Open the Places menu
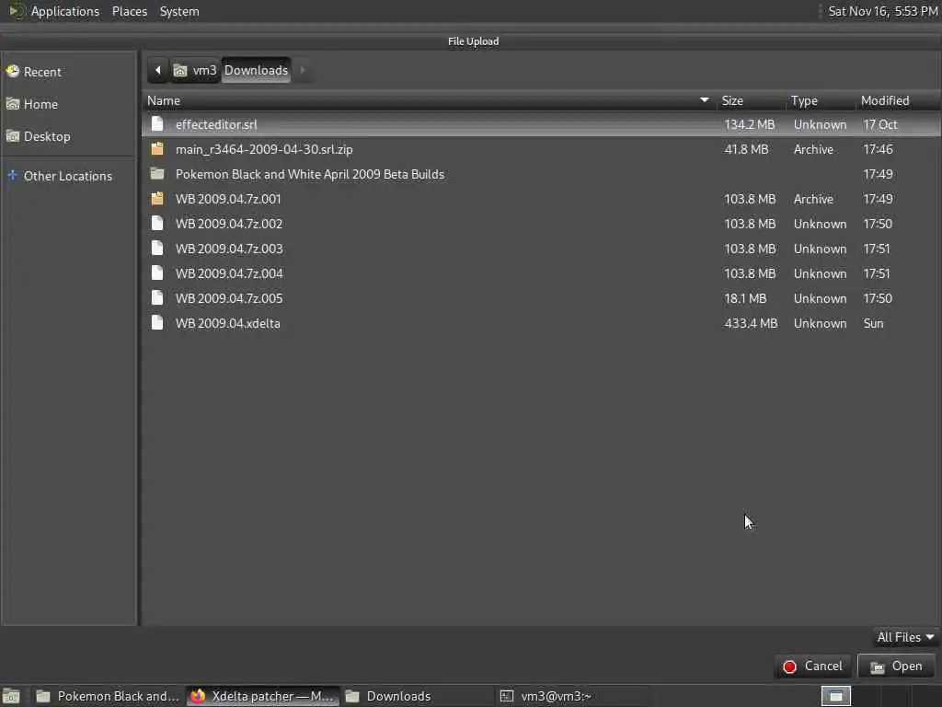Viewport: 942px width, 707px height. coord(130,11)
